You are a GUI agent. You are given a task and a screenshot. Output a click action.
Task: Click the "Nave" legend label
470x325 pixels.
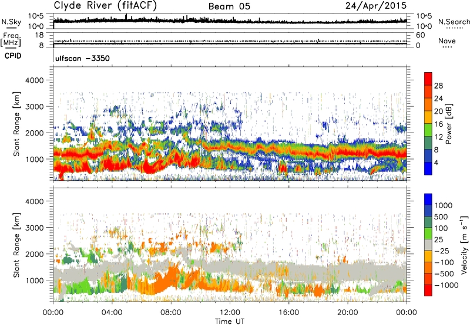tap(447, 41)
